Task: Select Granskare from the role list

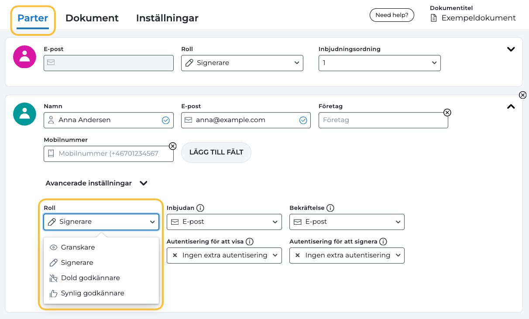Action: pos(78,247)
